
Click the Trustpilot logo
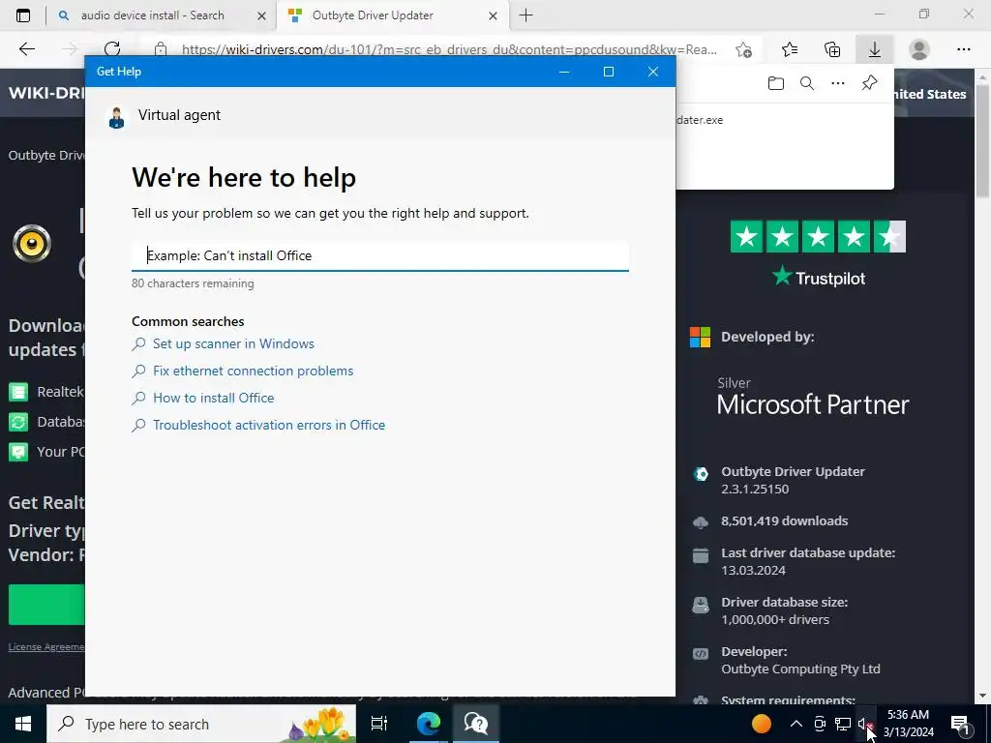click(x=819, y=278)
